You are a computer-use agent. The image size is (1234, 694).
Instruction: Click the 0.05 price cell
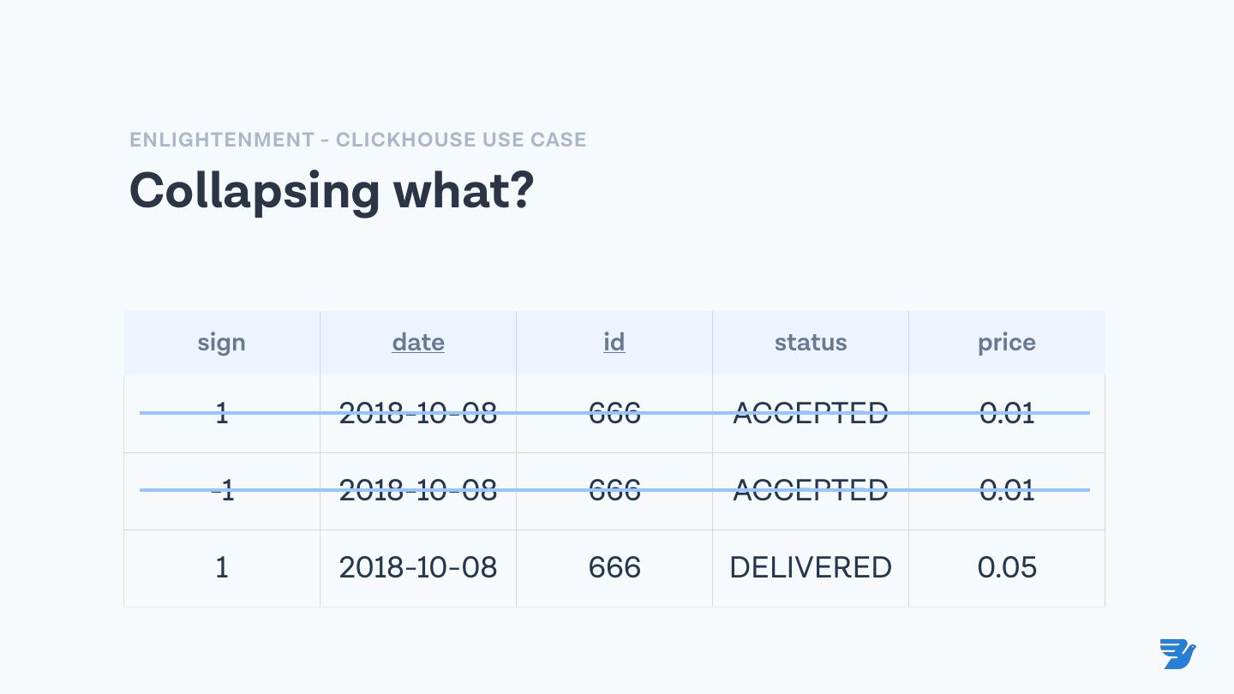[1007, 567]
